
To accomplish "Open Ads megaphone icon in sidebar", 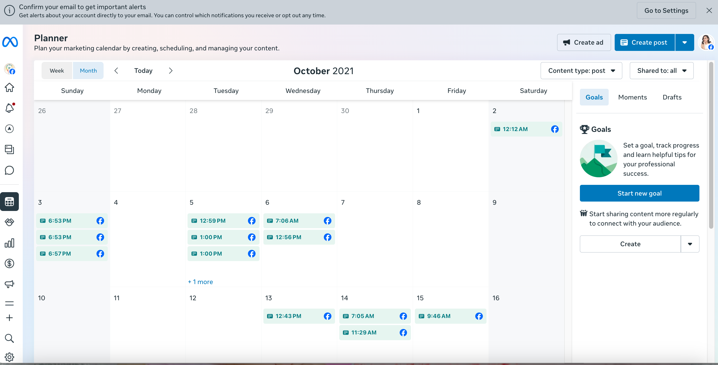I will click(9, 284).
